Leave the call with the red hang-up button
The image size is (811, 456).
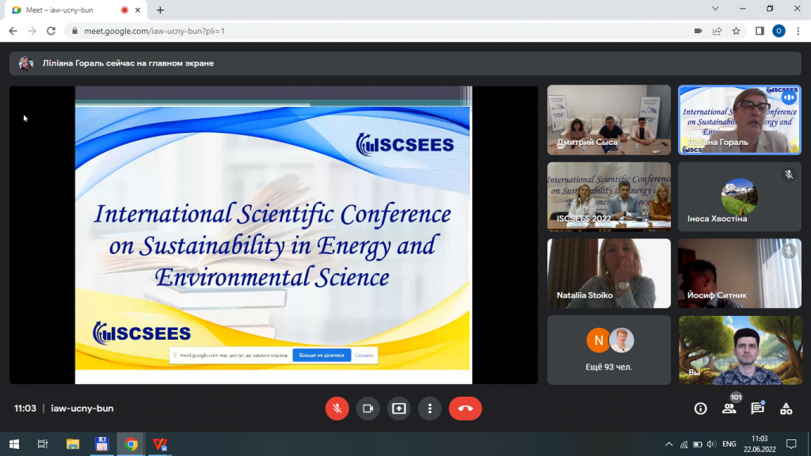click(x=466, y=408)
